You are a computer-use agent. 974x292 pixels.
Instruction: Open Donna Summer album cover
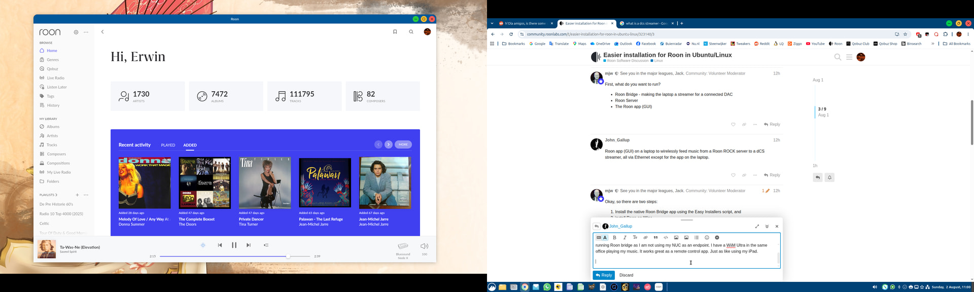[x=145, y=183]
